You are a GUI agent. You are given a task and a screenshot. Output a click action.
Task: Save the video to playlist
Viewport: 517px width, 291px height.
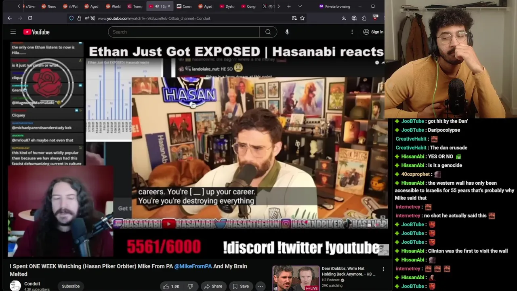(240, 286)
